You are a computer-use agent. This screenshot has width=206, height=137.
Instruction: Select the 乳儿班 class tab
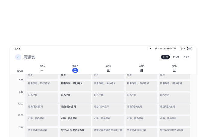[165, 57]
